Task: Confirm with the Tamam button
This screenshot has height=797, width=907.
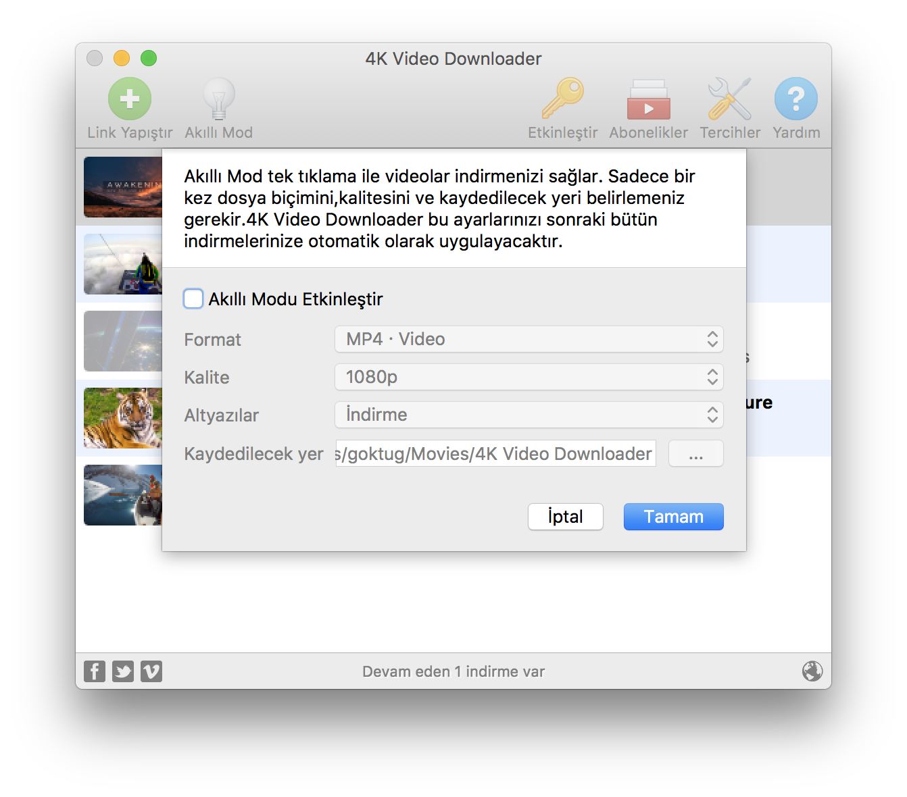Action: (673, 517)
